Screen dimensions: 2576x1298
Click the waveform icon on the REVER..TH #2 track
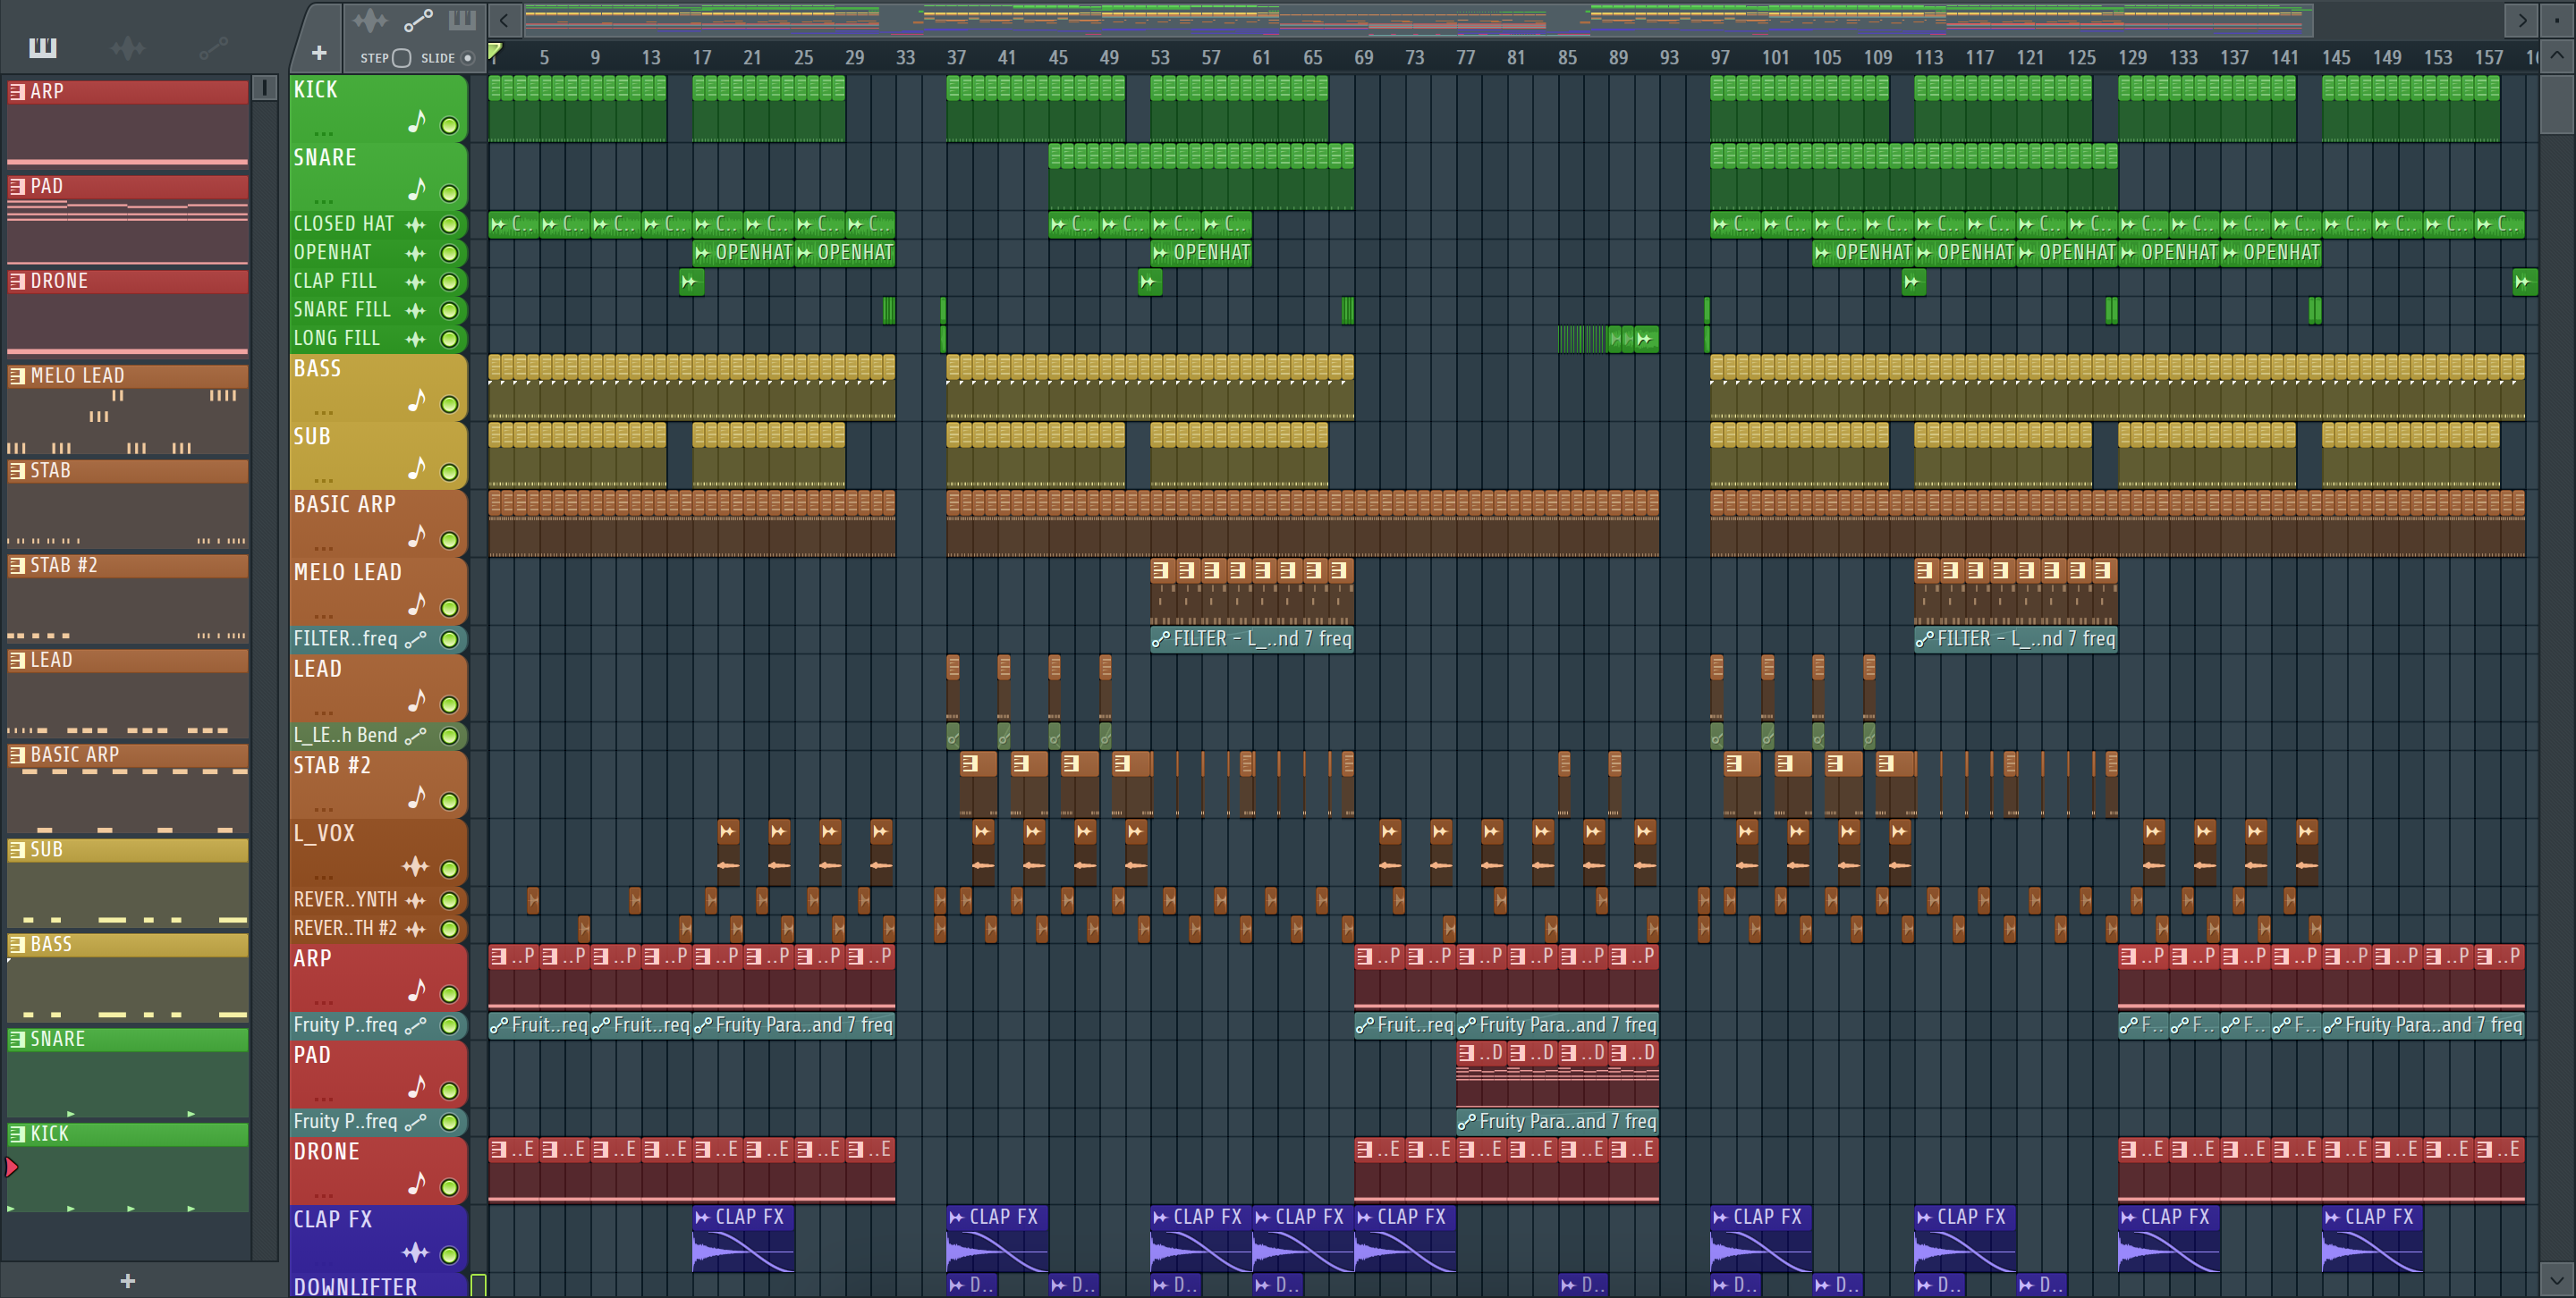[415, 930]
